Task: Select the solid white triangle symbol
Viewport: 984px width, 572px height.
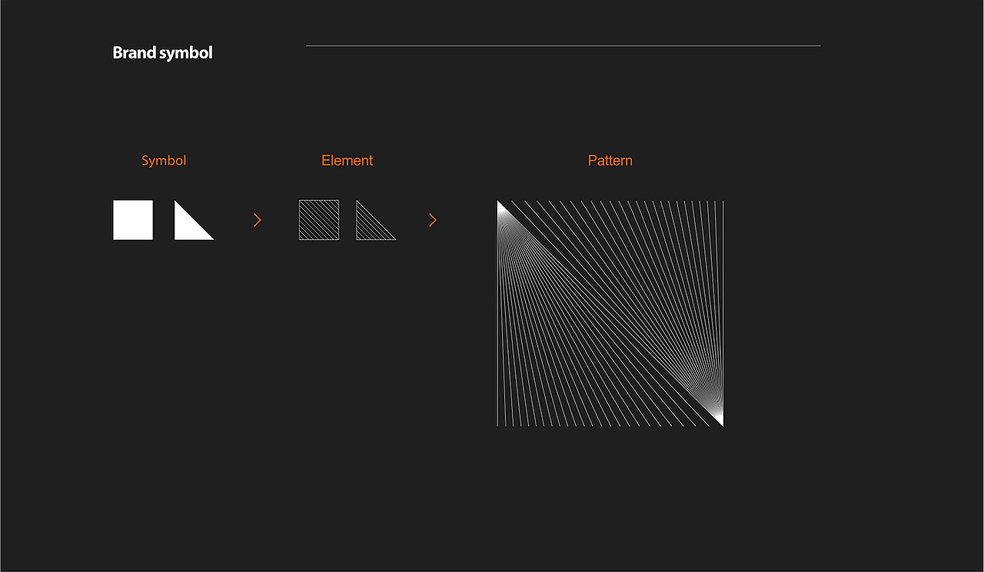Action: [x=192, y=220]
